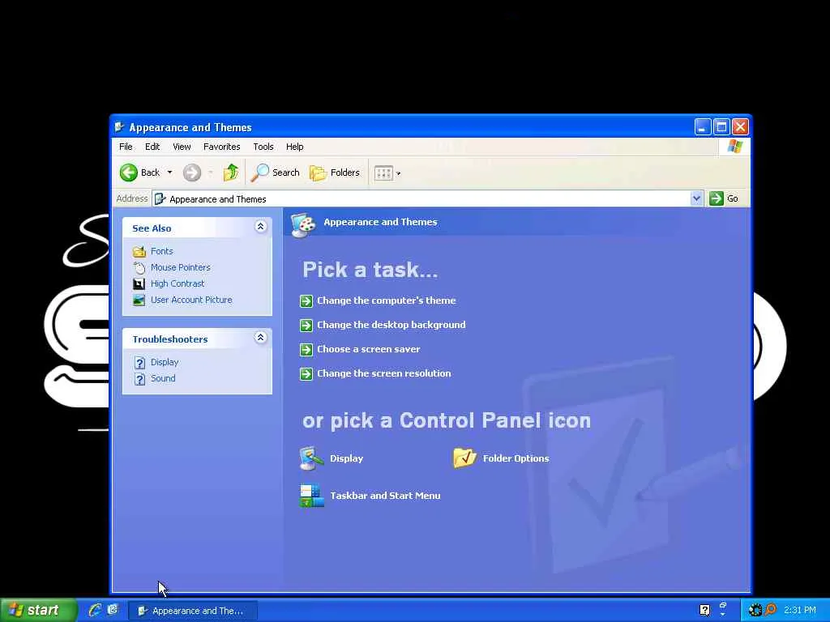
Task: Click the green Go arrow button
Action: click(x=717, y=198)
